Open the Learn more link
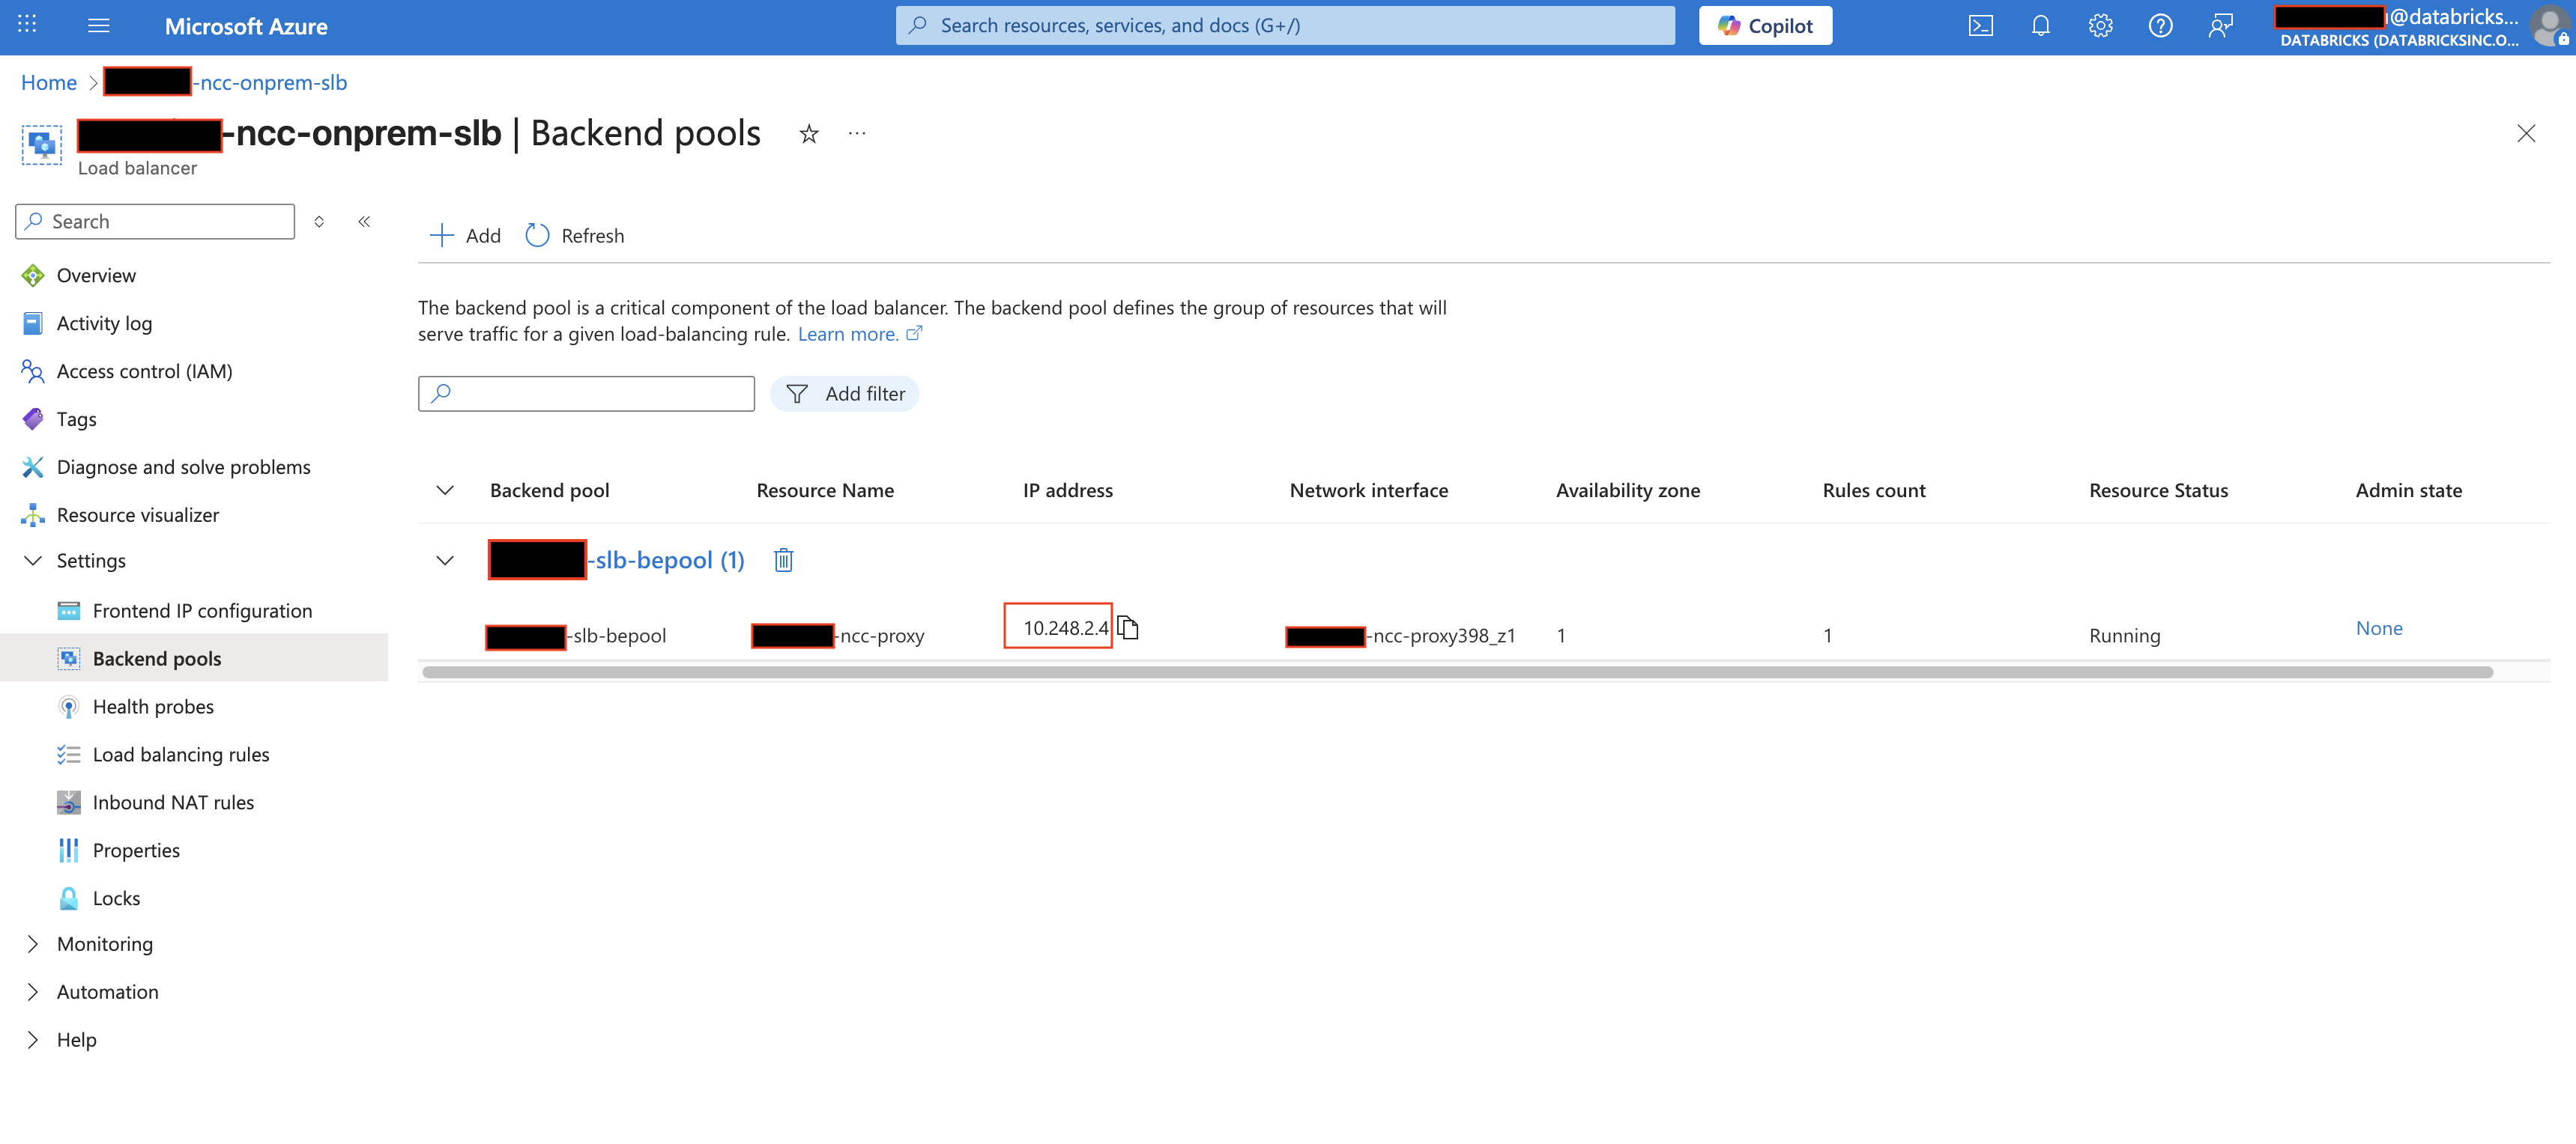This screenshot has width=2576, height=1144. [850, 334]
